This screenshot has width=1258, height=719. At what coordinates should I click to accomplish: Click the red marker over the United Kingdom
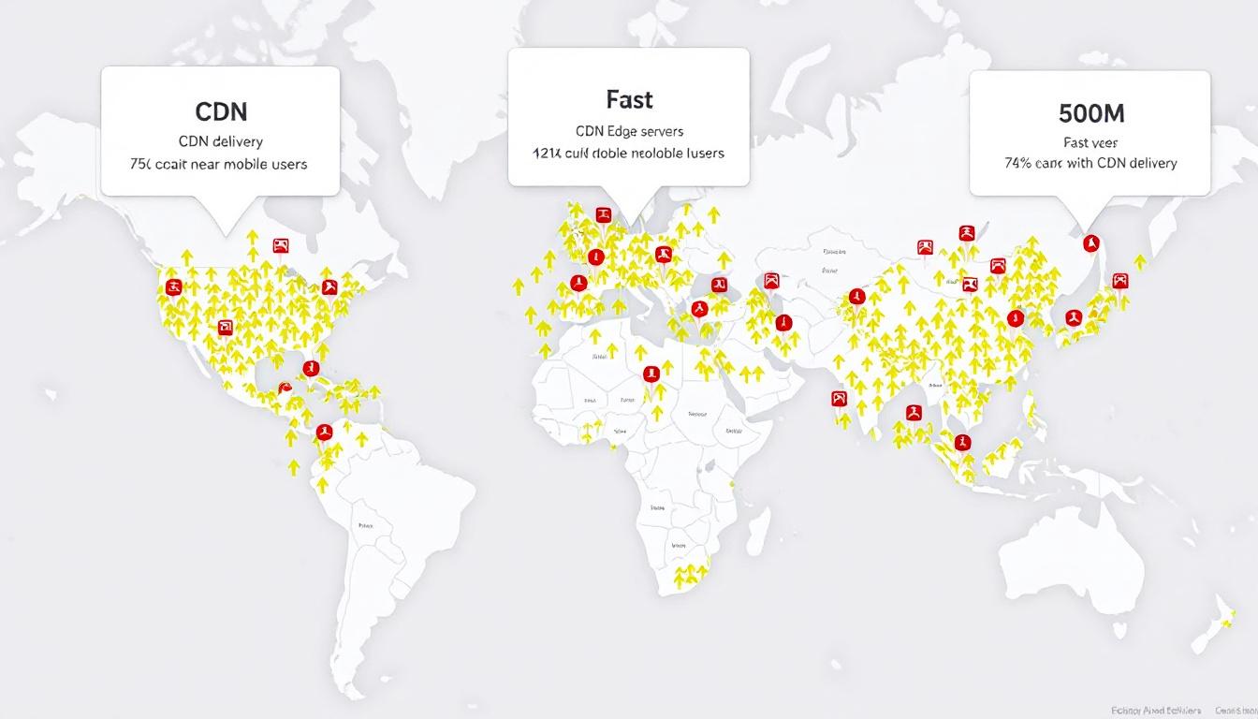point(578,283)
